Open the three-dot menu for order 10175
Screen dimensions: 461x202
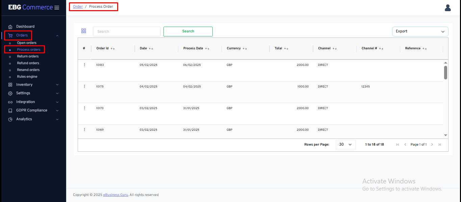[84, 86]
